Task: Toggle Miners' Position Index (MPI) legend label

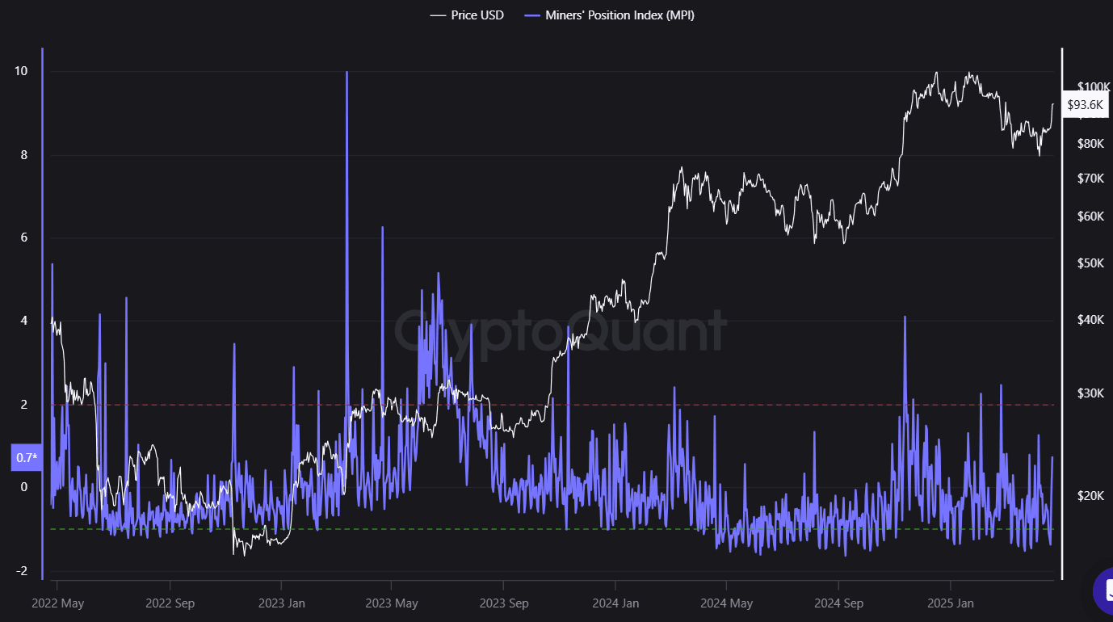Action: (619, 15)
